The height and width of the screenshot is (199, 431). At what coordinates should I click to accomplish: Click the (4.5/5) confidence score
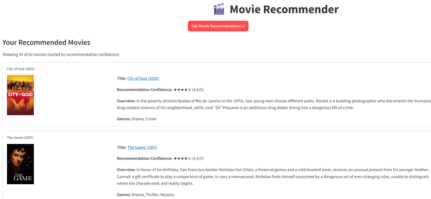coord(198,158)
